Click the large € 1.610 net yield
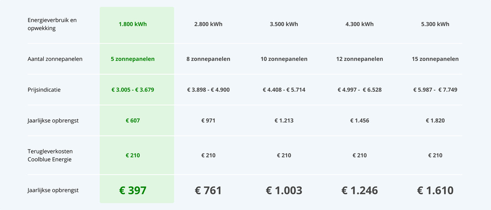The image size is (491, 210). pyautogui.click(x=435, y=190)
